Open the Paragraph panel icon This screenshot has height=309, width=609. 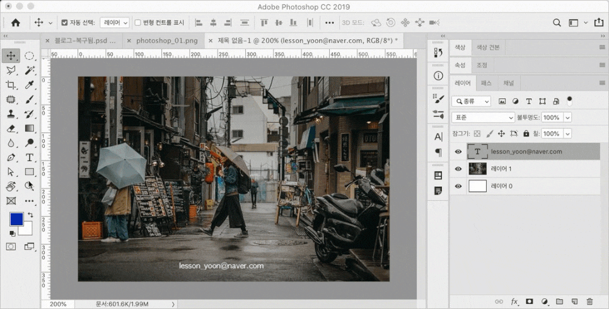click(438, 152)
